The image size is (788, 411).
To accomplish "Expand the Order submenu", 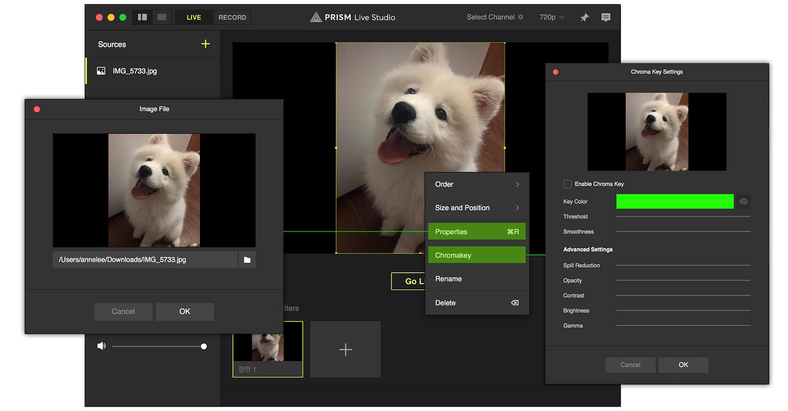I will pyautogui.click(x=476, y=184).
